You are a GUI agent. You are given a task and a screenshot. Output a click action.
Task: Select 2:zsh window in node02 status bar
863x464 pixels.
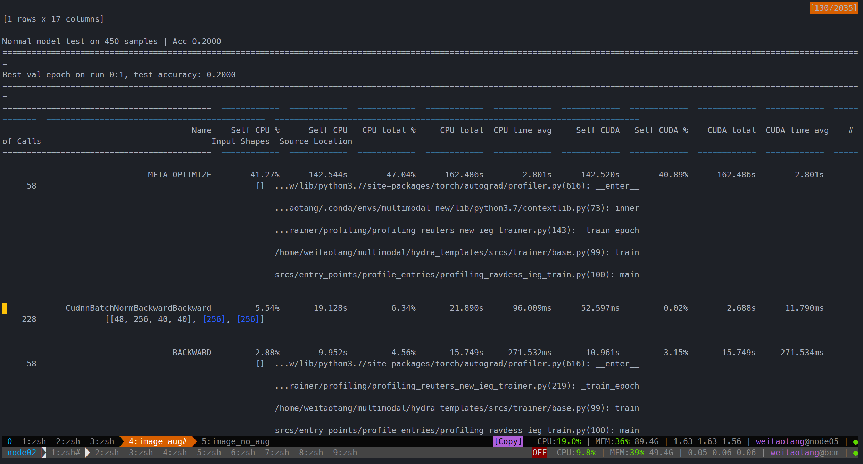coord(107,453)
